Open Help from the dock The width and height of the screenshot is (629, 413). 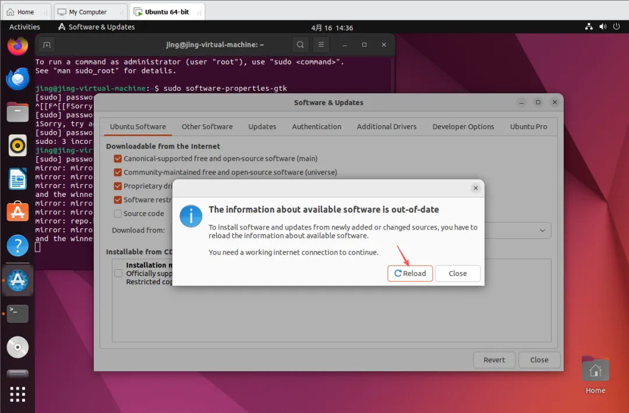17,245
